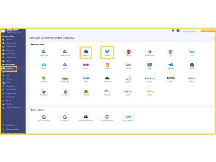Choose the NAS icon
216x162 pixels.
click(149, 66)
